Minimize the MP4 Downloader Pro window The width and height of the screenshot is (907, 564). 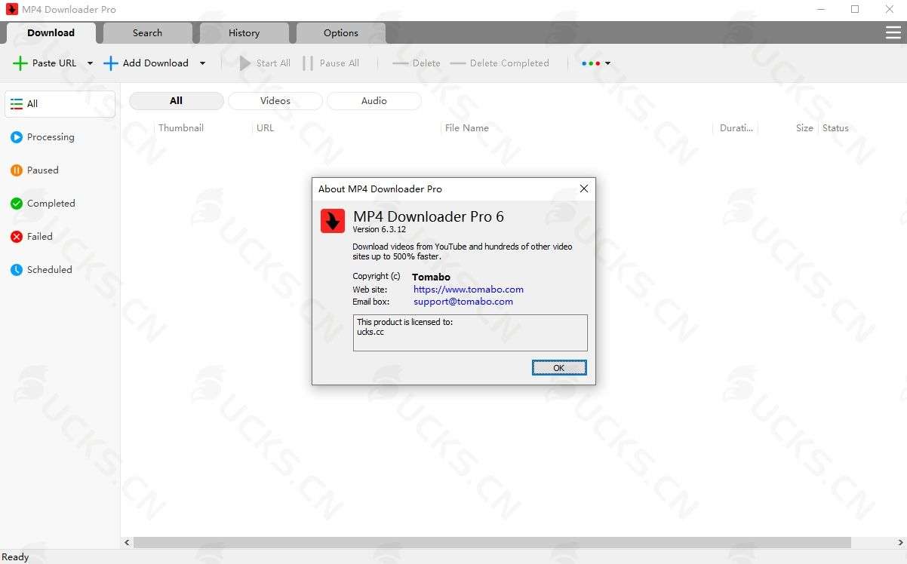pyautogui.click(x=821, y=10)
